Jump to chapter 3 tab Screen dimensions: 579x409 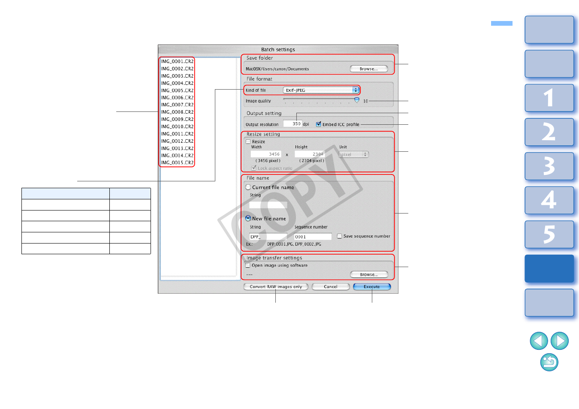(x=549, y=166)
